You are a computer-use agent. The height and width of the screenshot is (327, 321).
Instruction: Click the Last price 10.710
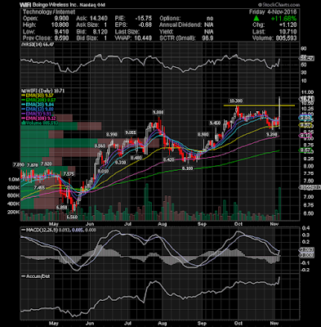288,32
